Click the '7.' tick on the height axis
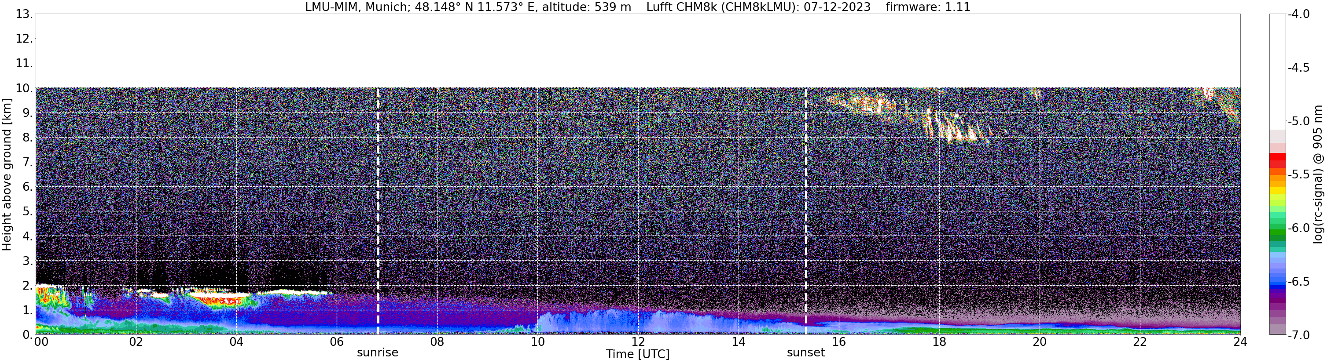 pyautogui.click(x=28, y=162)
